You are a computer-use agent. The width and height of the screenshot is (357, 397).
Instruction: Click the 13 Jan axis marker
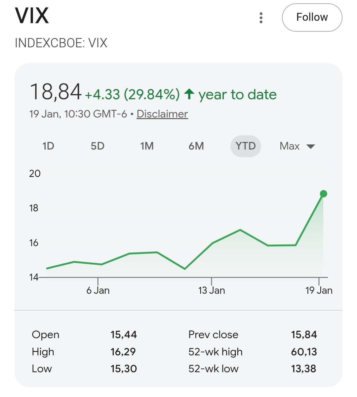pyautogui.click(x=212, y=290)
